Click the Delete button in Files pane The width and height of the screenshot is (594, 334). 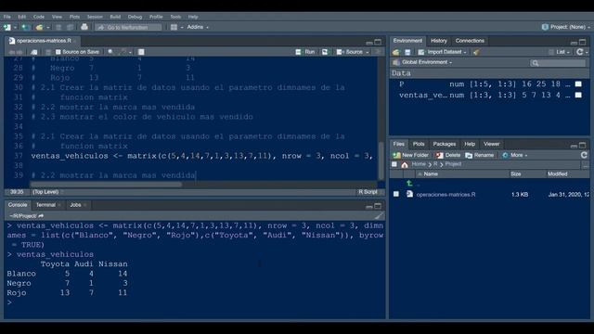pyautogui.click(x=448, y=155)
